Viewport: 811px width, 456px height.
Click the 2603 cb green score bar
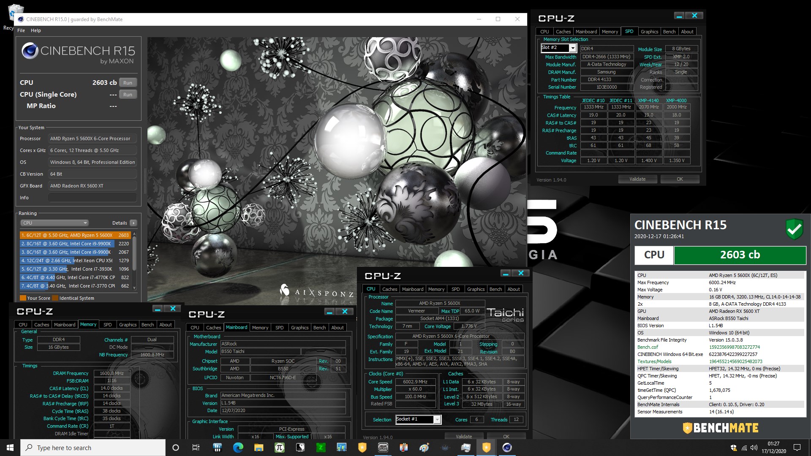tap(740, 255)
